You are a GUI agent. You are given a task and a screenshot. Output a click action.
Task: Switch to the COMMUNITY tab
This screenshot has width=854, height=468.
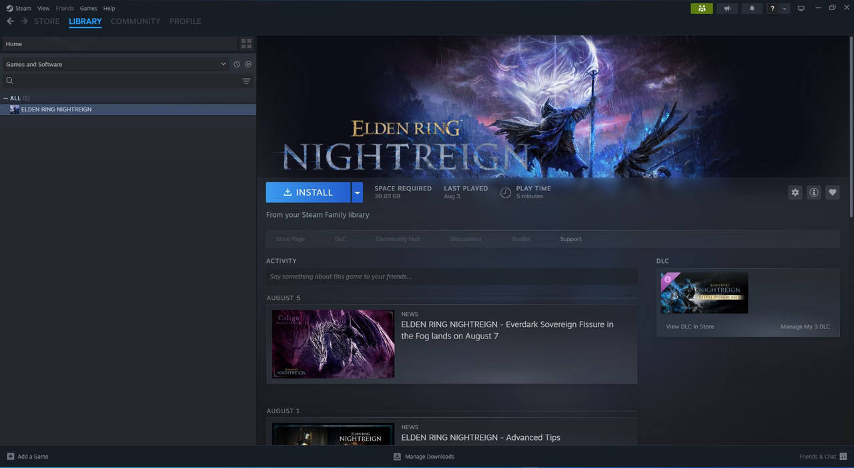pyautogui.click(x=135, y=21)
